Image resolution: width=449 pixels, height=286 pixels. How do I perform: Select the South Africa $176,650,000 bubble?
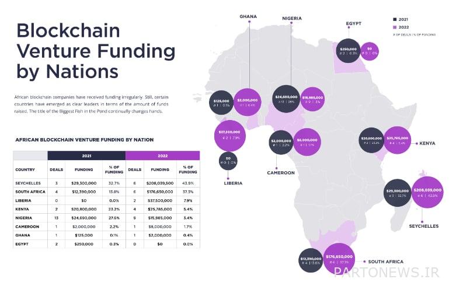[339, 259]
